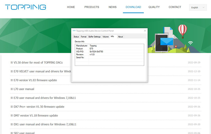This screenshot has width=211, height=134.
Task: Click the Wi-Fi signal icon in banner
Action: click(x=190, y=43)
